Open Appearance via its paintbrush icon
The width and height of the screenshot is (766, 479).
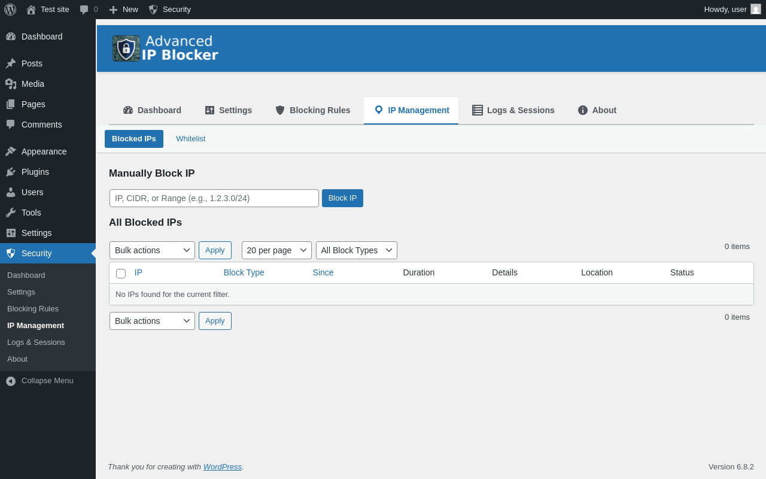pos(11,151)
